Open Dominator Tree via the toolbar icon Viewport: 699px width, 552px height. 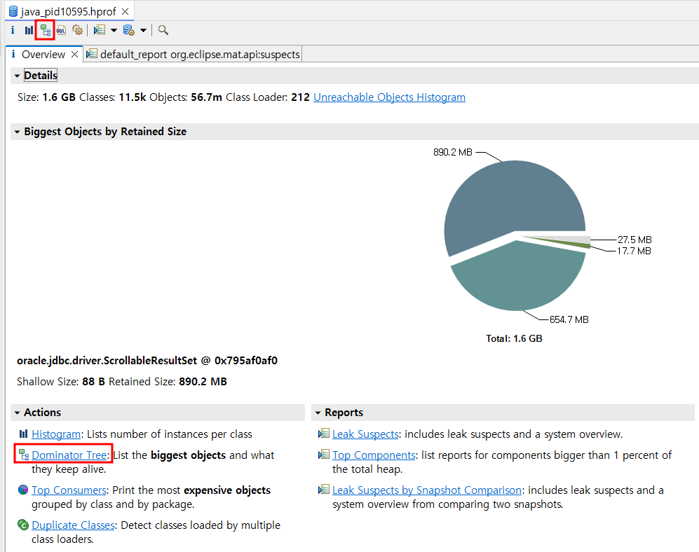pos(45,30)
